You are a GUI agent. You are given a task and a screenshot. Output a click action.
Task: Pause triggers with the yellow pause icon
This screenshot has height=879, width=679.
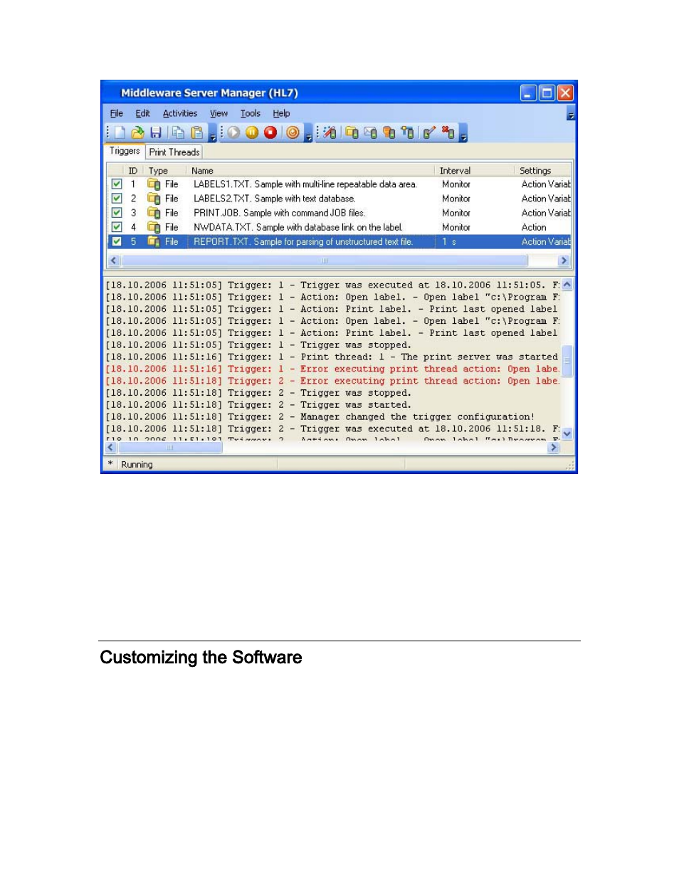252,132
